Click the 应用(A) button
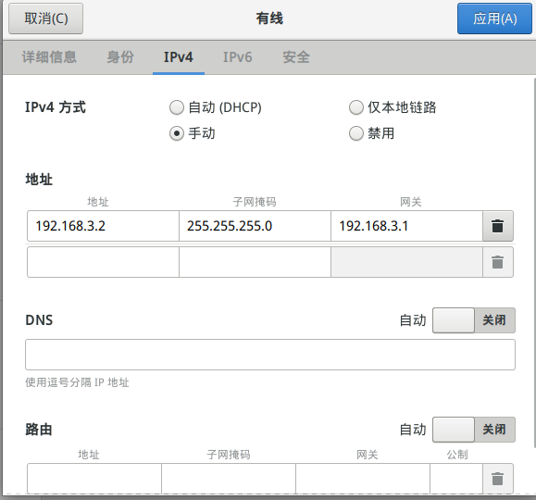 [x=494, y=19]
